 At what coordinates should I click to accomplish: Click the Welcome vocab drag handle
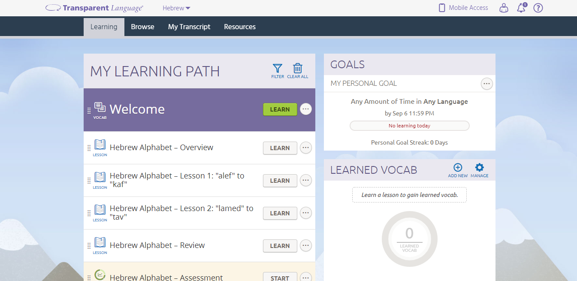tap(89, 110)
